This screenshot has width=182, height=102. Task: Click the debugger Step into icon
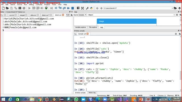tap(60, 8)
